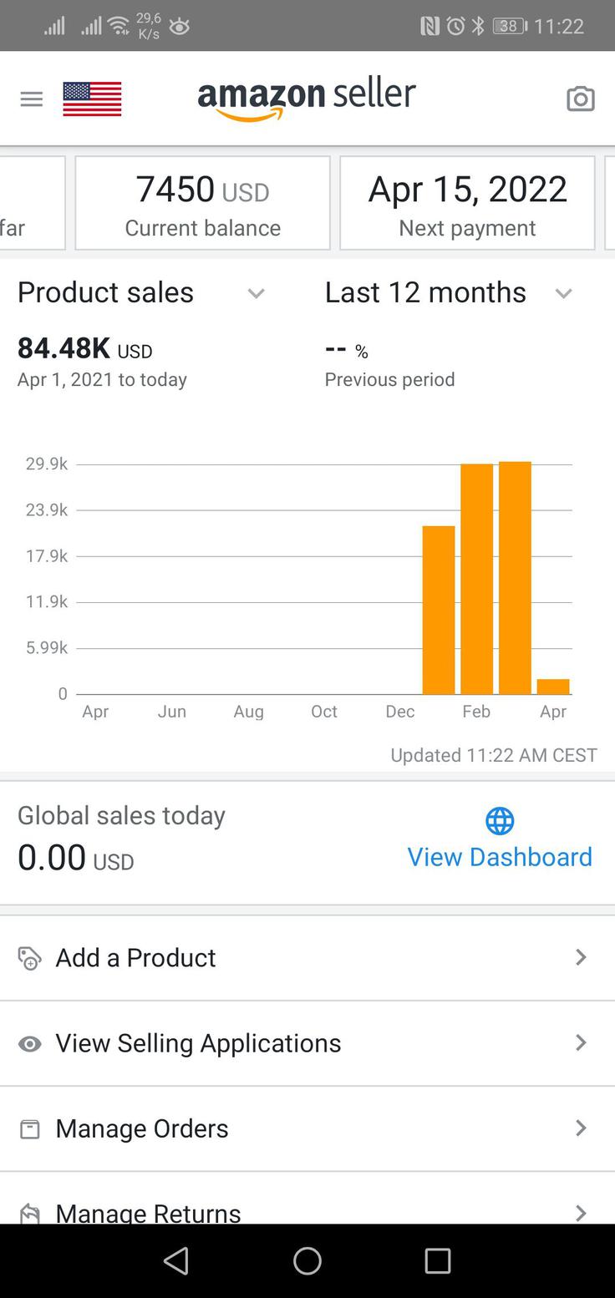Open the hamburger navigation menu
The image size is (615, 1298).
pos(32,99)
